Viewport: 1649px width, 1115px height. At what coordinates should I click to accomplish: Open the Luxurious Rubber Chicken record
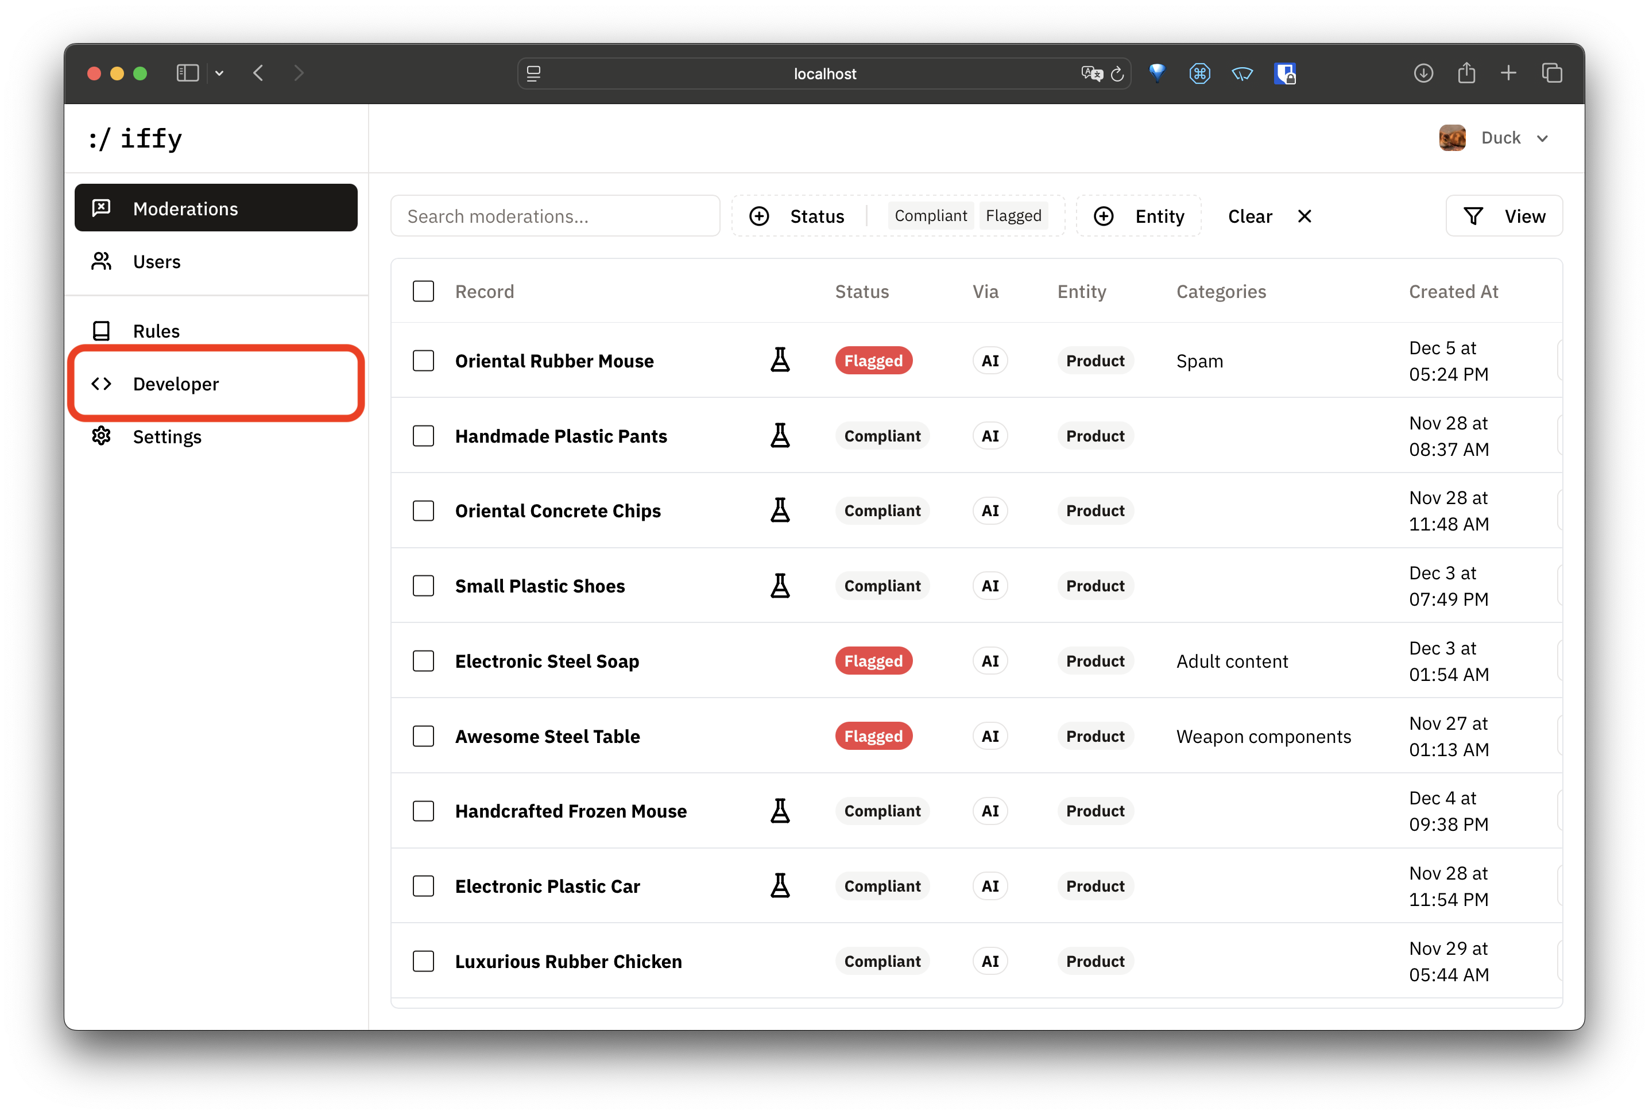point(568,961)
